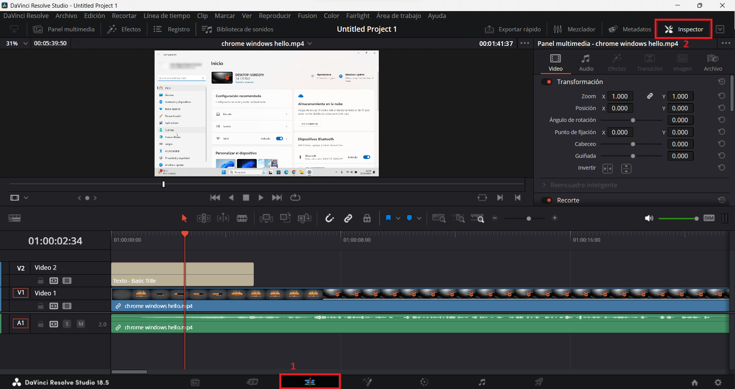Open the Área de trabajo menu
This screenshot has width=735, height=389.
tap(399, 16)
